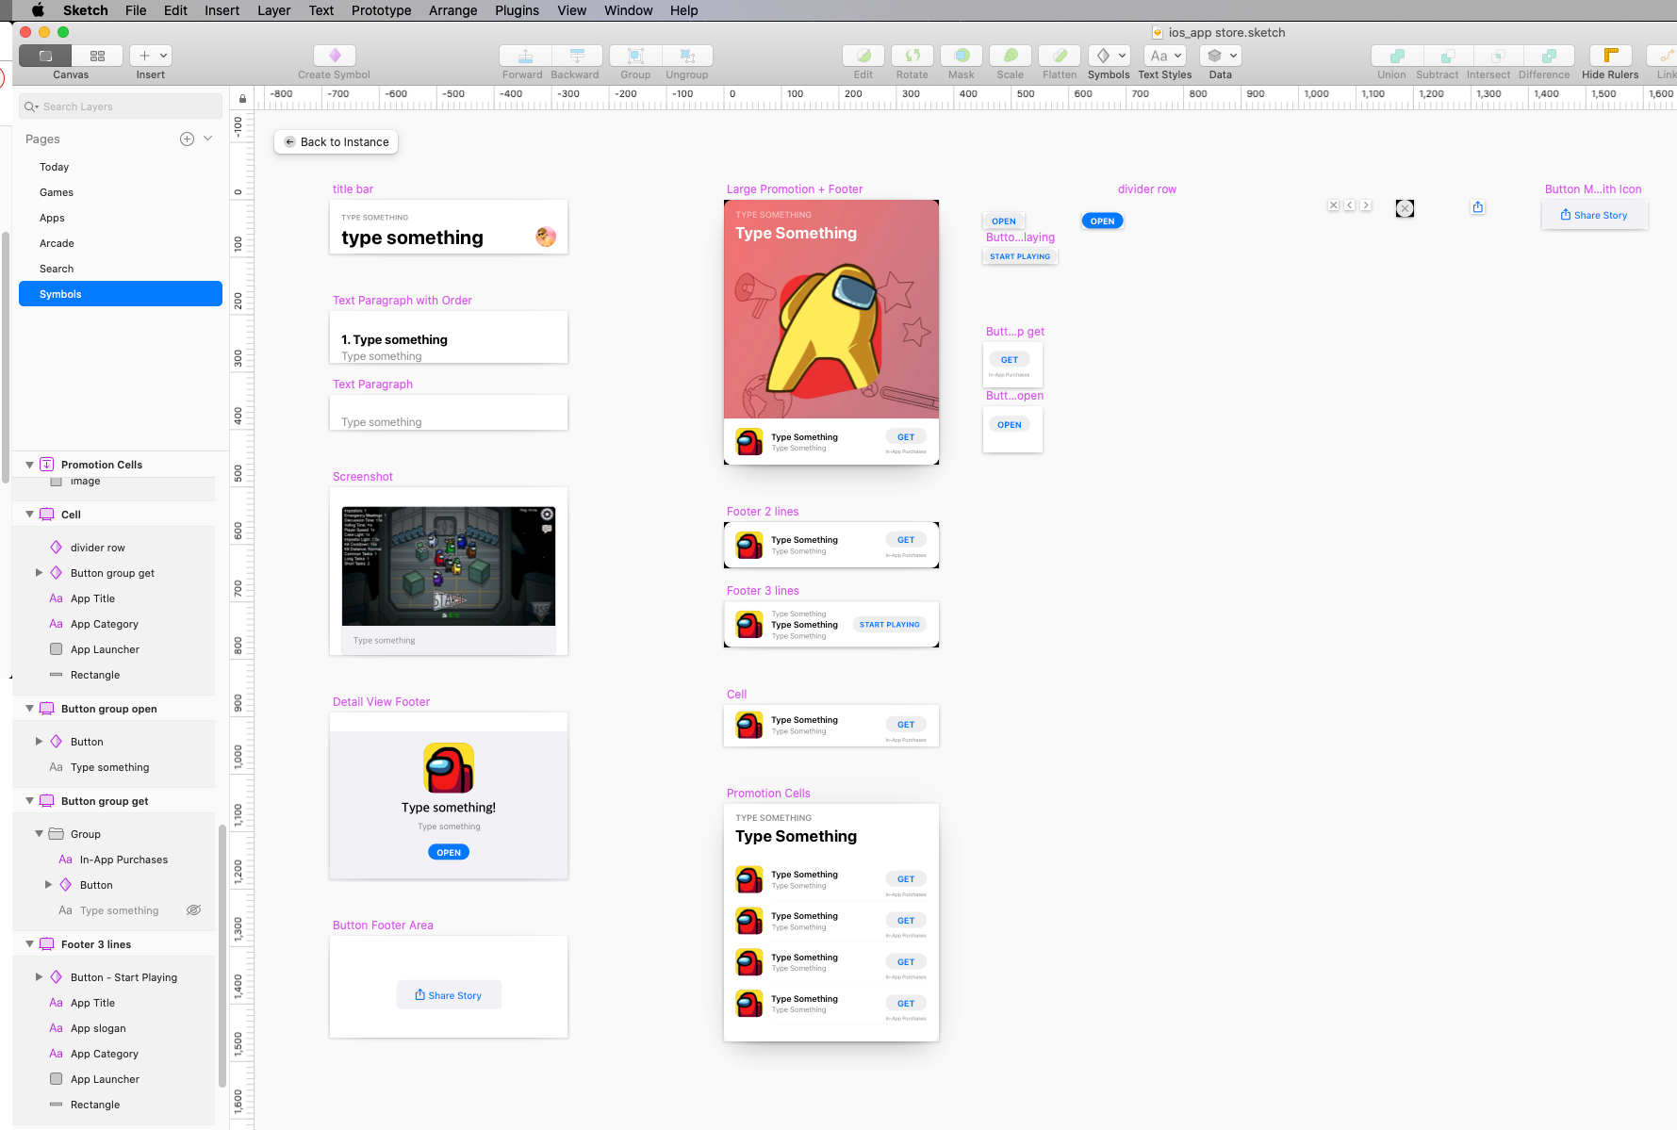The height and width of the screenshot is (1130, 1677).
Task: Click the Hide Rulers icon
Action: click(x=1610, y=56)
